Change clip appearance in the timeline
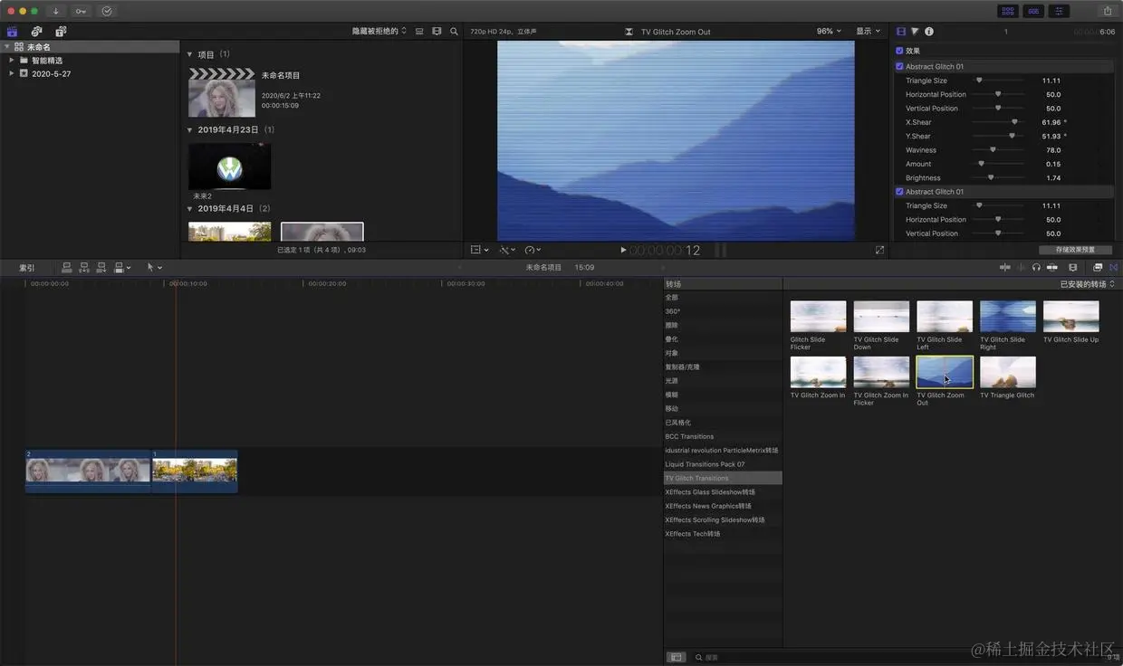Viewport: 1123px width, 666px height. [x=1073, y=268]
